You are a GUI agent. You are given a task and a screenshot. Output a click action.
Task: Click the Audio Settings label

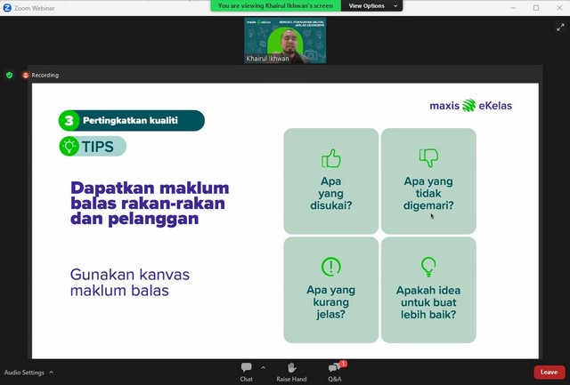(24, 373)
